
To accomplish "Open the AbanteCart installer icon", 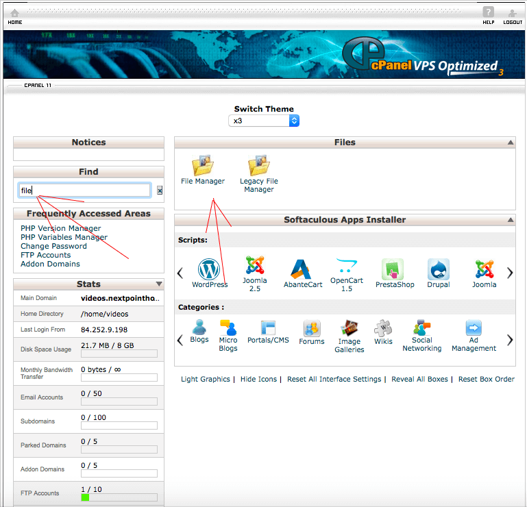I will [x=301, y=269].
